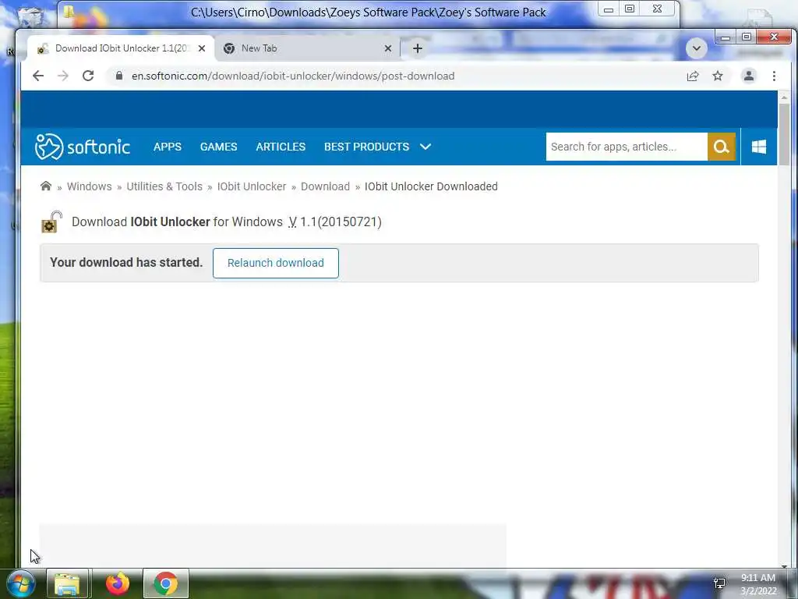Click the Windows platform icon on Softonic

(x=759, y=147)
